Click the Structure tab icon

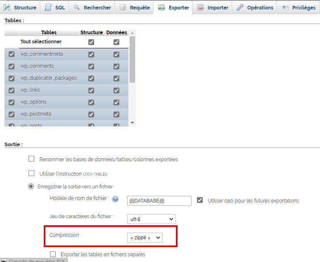[x=7, y=7]
